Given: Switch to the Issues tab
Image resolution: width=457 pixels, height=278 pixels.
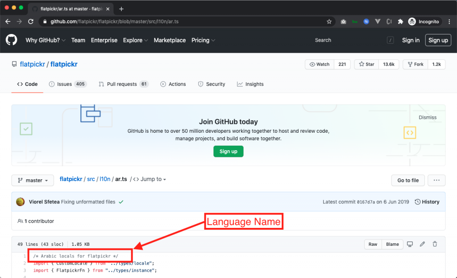Looking at the screenshot, I should (x=68, y=84).
